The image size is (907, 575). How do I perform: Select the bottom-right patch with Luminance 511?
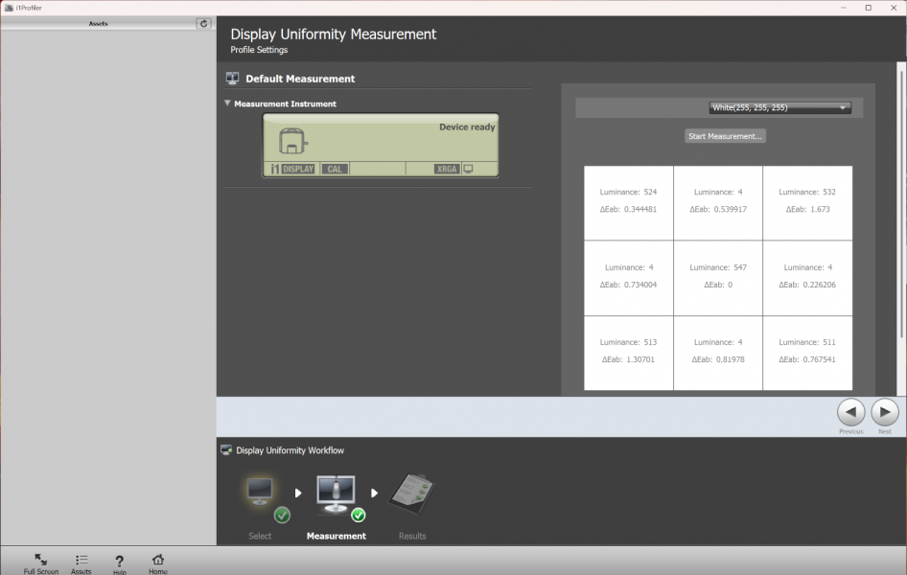point(807,353)
